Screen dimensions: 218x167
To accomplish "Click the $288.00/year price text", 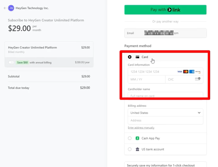I will [82, 62].
